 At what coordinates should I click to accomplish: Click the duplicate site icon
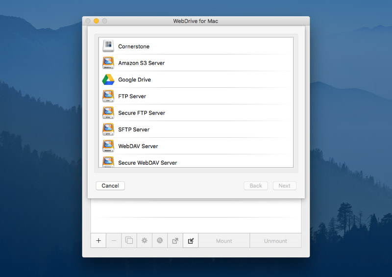[x=129, y=241]
